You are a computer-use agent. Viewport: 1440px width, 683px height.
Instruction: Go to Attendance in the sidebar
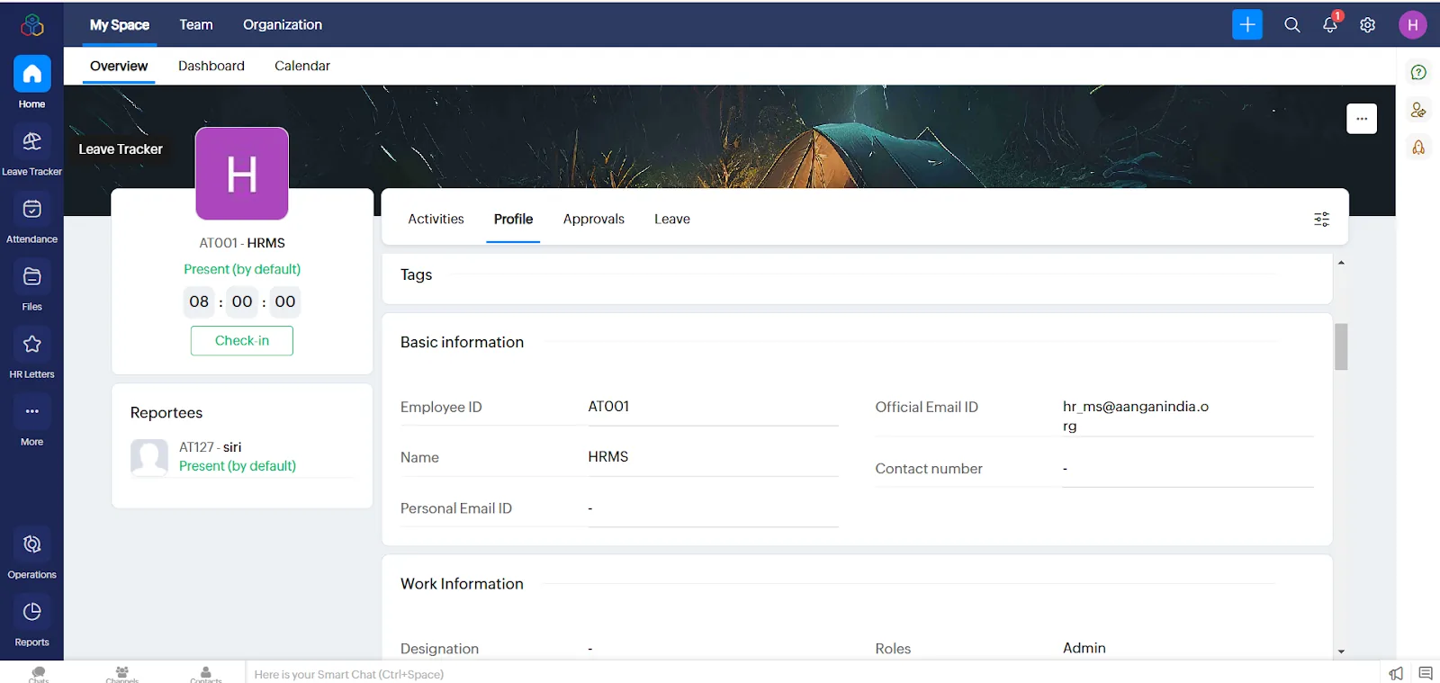pyautogui.click(x=31, y=218)
